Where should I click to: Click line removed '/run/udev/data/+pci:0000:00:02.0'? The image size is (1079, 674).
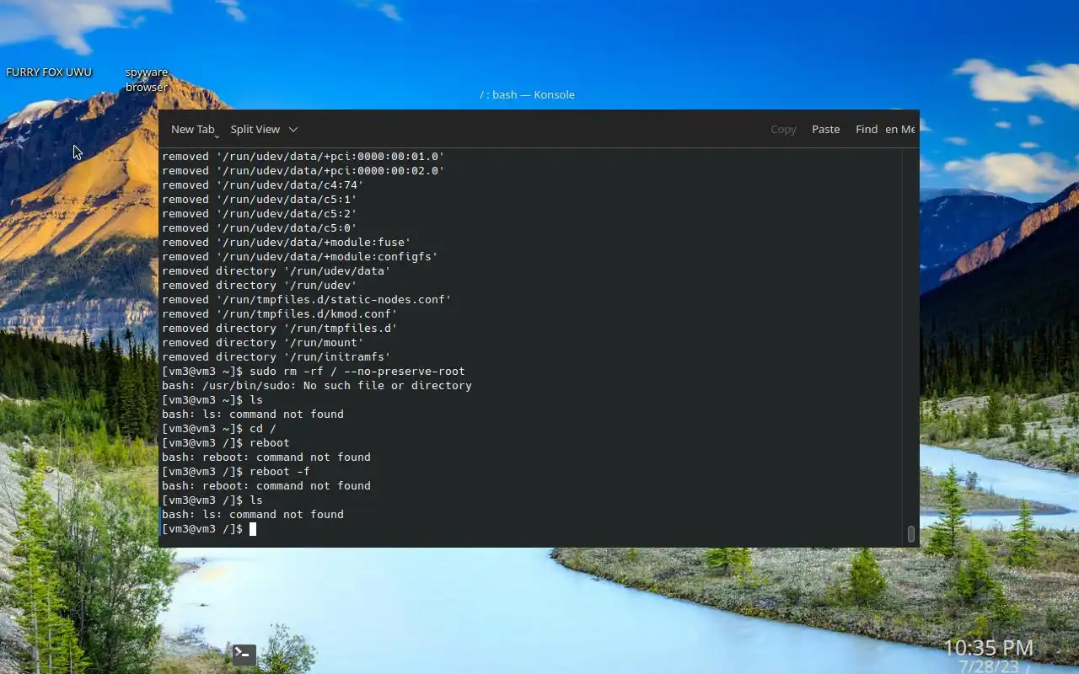(303, 170)
